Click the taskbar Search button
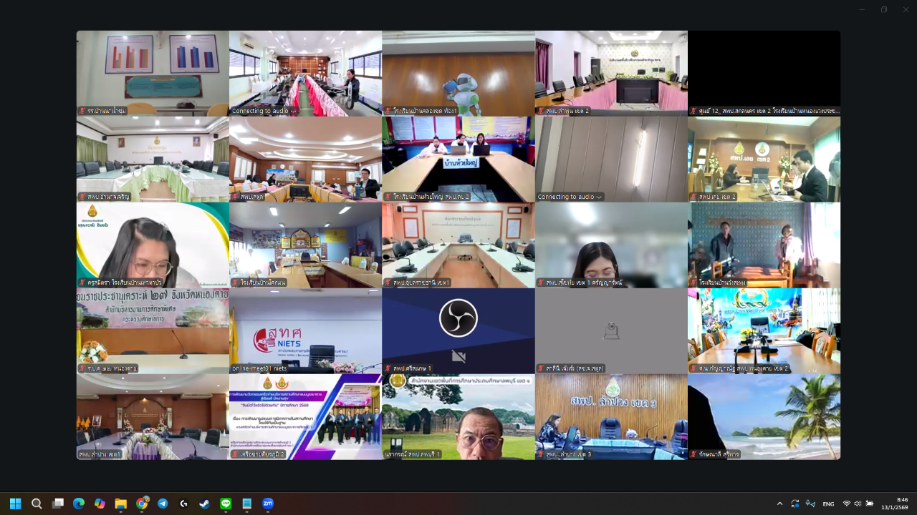Image resolution: width=917 pixels, height=515 pixels. pyautogui.click(x=37, y=504)
